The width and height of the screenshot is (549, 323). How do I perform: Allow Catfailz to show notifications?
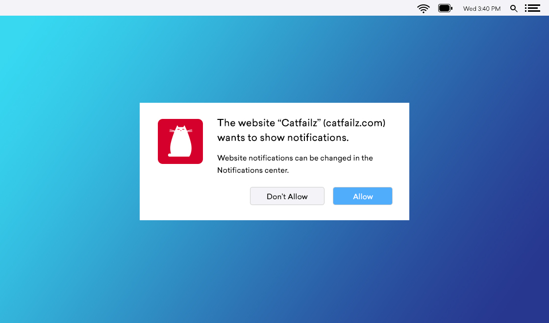click(x=363, y=196)
